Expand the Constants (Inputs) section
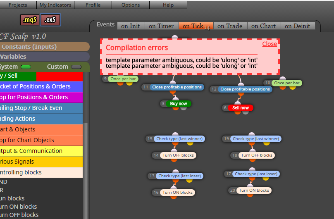The width and height of the screenshot is (334, 219). point(44,47)
